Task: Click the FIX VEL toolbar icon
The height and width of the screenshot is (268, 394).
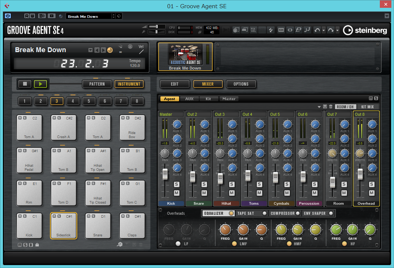Action: 253,30
